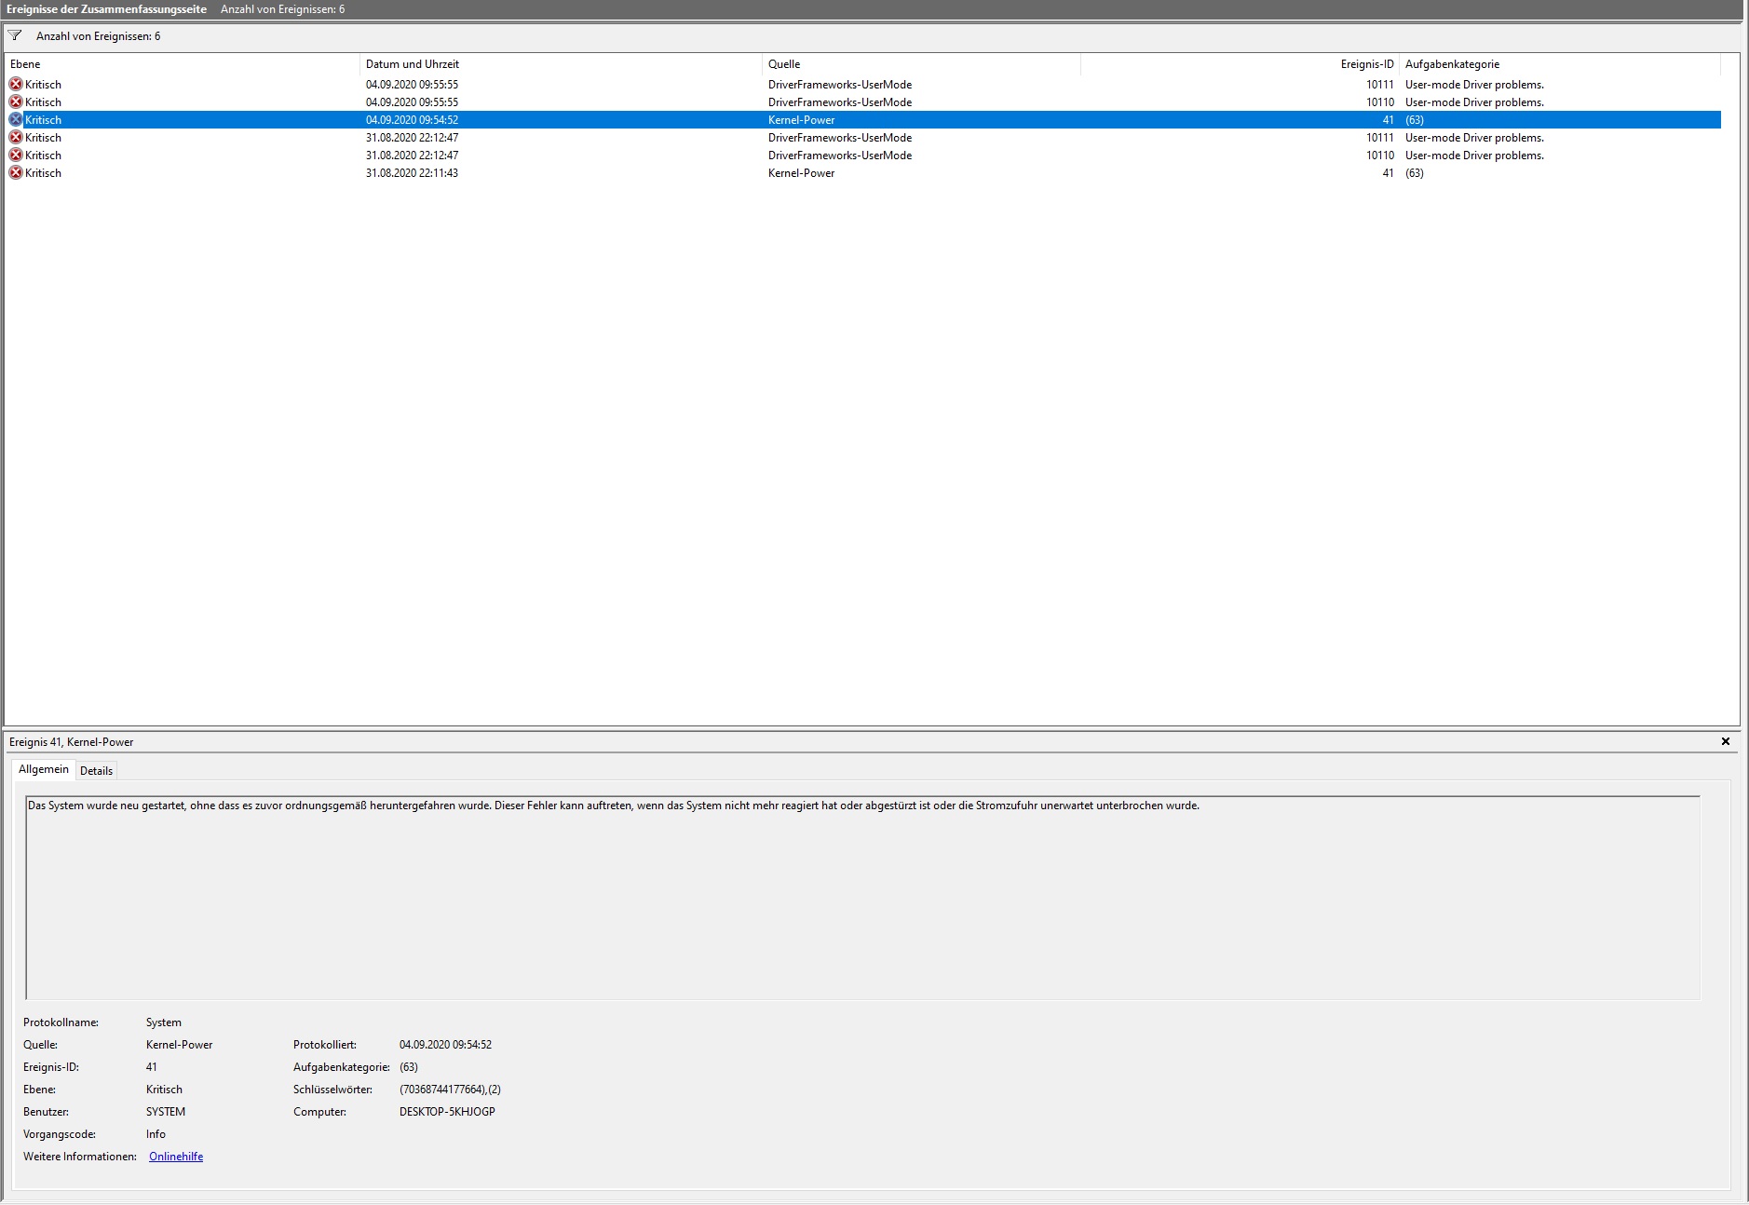Click critical icon of Kernel-Power event 22:11:43
Image resolution: width=1749 pixels, height=1205 pixels.
click(x=16, y=172)
